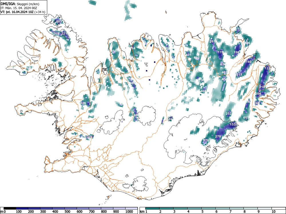The image size is (286, 214).
Task: Click the '(+34 h)' lead time text
Action: tap(39, 12)
